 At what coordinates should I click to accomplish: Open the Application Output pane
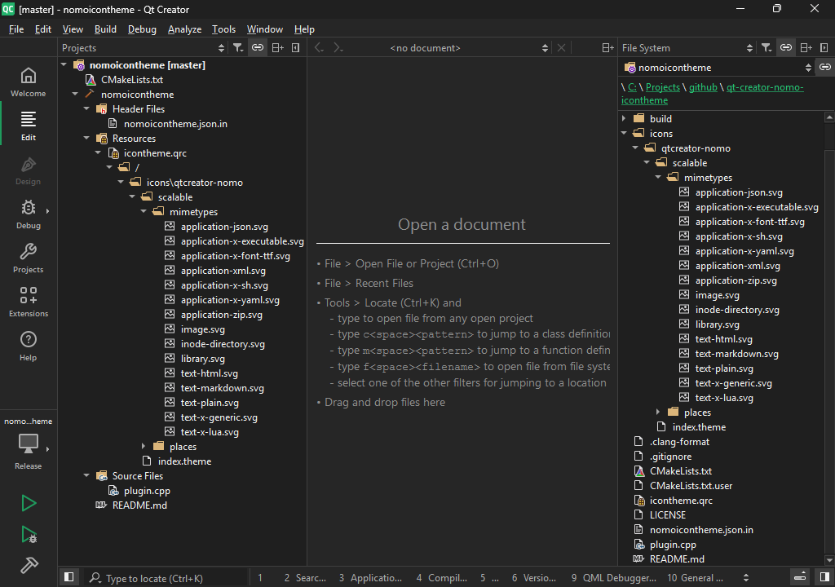(371, 577)
